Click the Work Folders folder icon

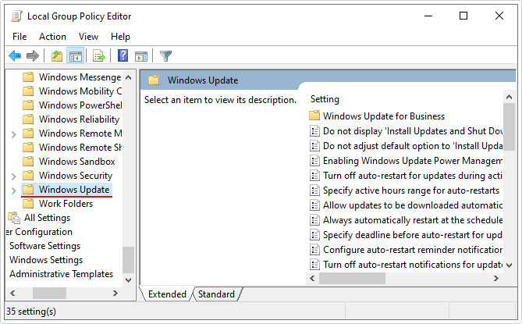(x=28, y=203)
